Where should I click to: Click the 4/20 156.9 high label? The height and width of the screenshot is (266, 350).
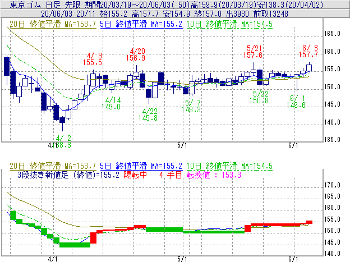(136, 54)
